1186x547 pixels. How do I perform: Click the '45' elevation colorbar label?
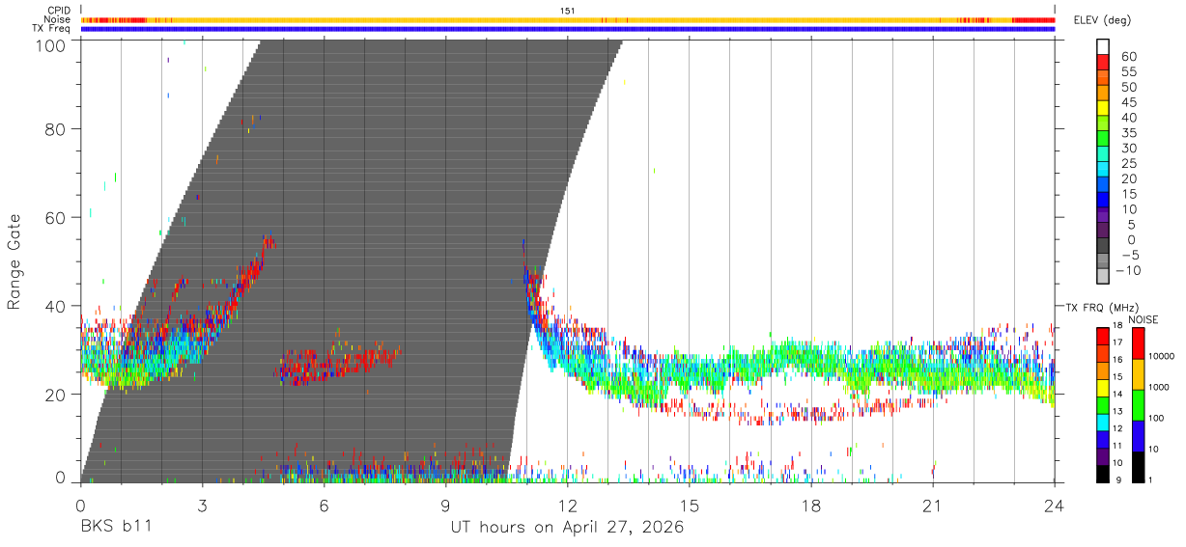coord(1128,103)
